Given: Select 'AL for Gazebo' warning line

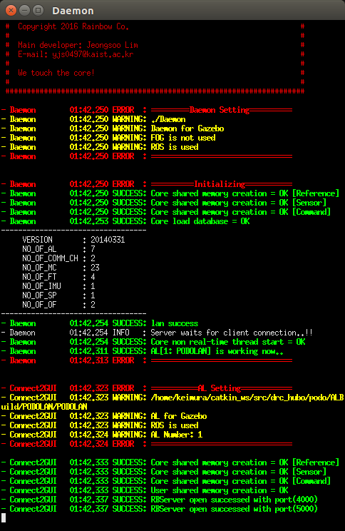Looking at the screenshot, I should [x=104, y=416].
